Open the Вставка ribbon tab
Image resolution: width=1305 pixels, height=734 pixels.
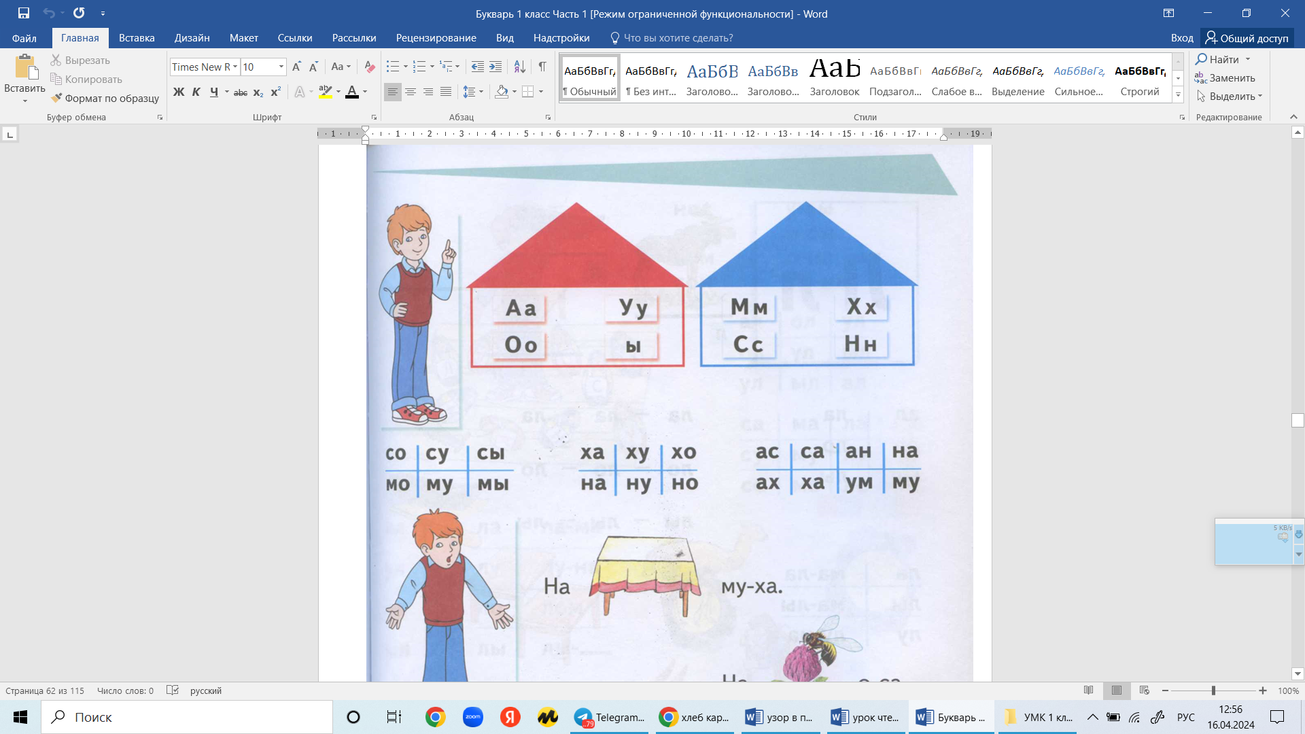[137, 38]
